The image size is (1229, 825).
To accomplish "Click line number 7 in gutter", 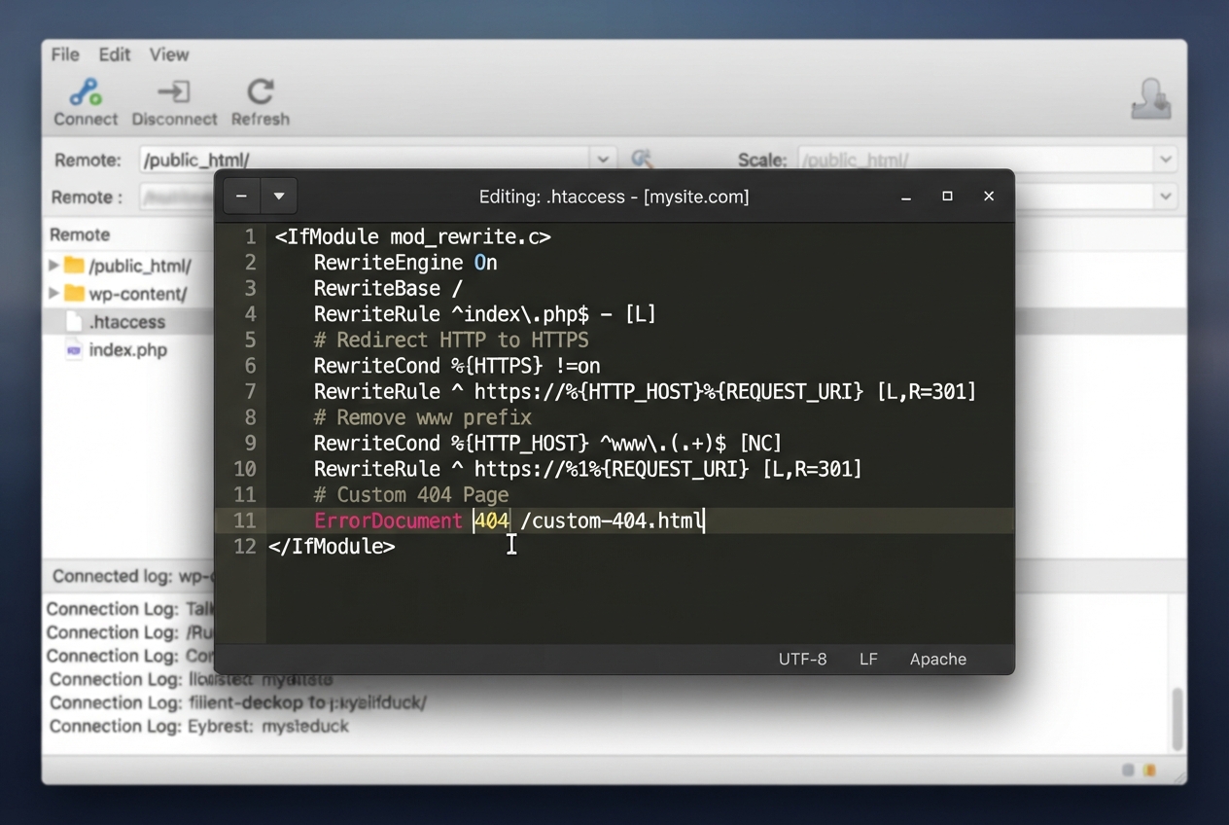I will [250, 391].
